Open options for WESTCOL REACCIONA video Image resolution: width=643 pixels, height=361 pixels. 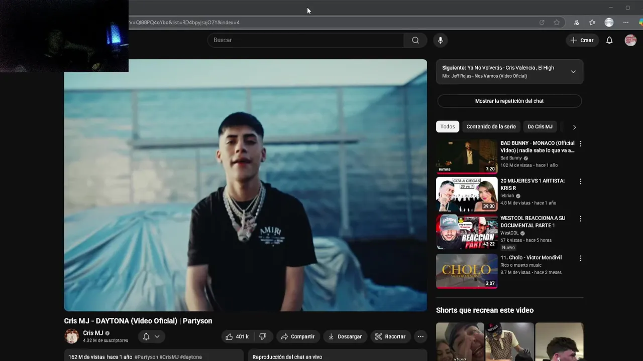point(580,219)
